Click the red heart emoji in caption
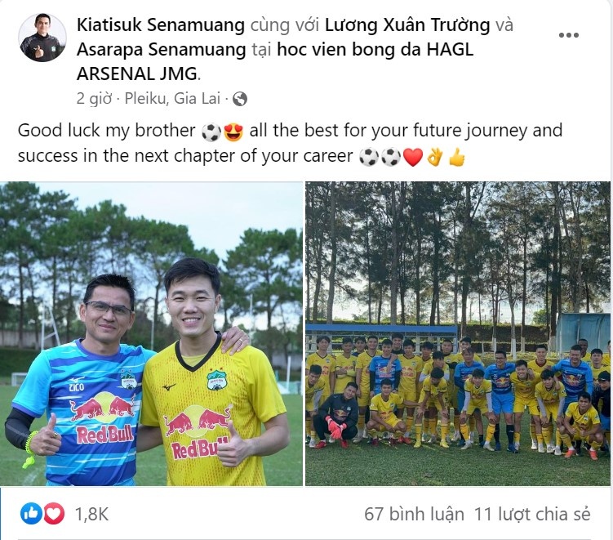613x540 pixels. coord(413,158)
